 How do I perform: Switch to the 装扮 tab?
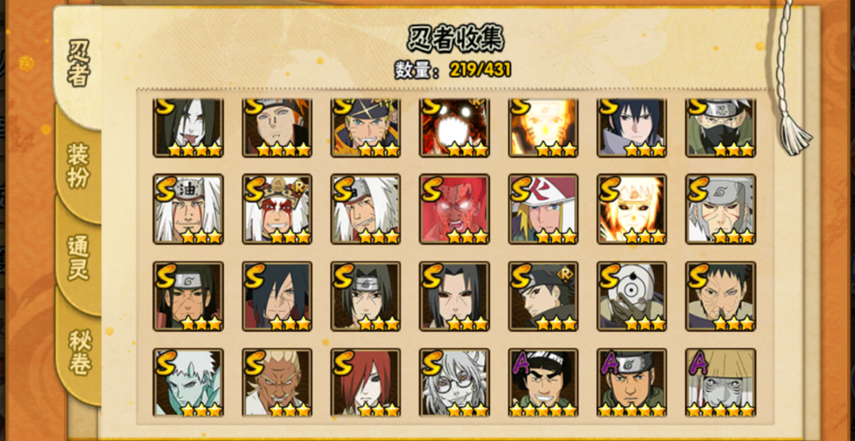point(78,165)
